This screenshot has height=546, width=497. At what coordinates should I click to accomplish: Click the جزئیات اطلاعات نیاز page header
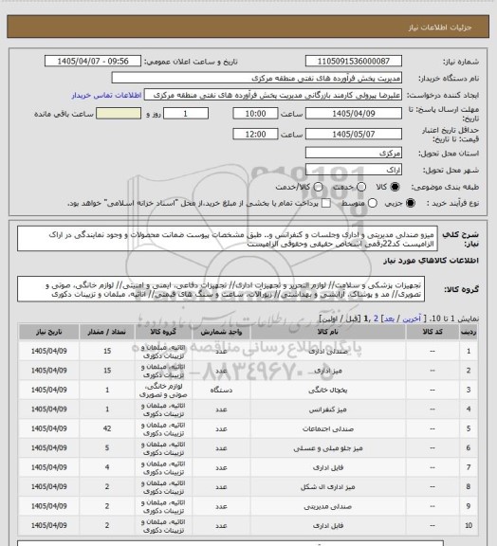click(440, 27)
